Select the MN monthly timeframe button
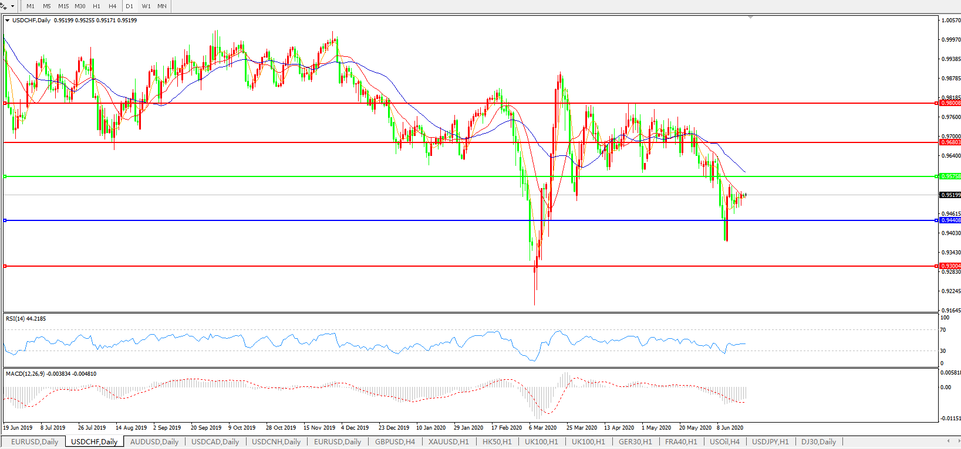 (x=162, y=6)
